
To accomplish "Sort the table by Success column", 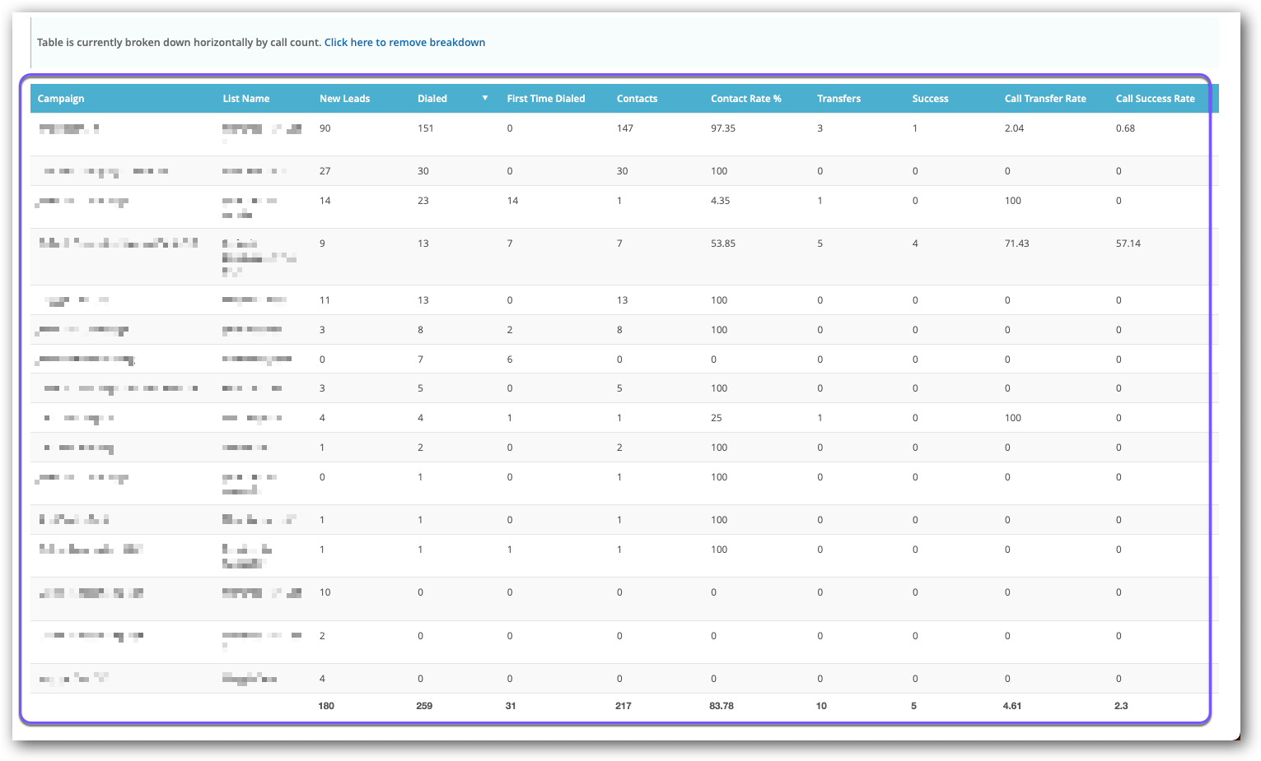I will pyautogui.click(x=930, y=98).
